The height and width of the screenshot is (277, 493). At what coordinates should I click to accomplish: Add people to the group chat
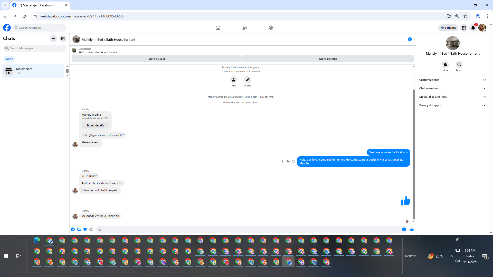(x=234, y=80)
